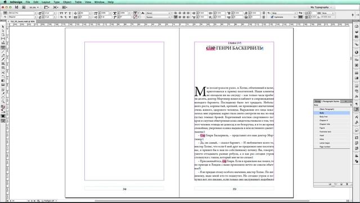Screen dimensions: 360x203
Task: Click the Underline formatting button
Action: click(x=70, y=14)
